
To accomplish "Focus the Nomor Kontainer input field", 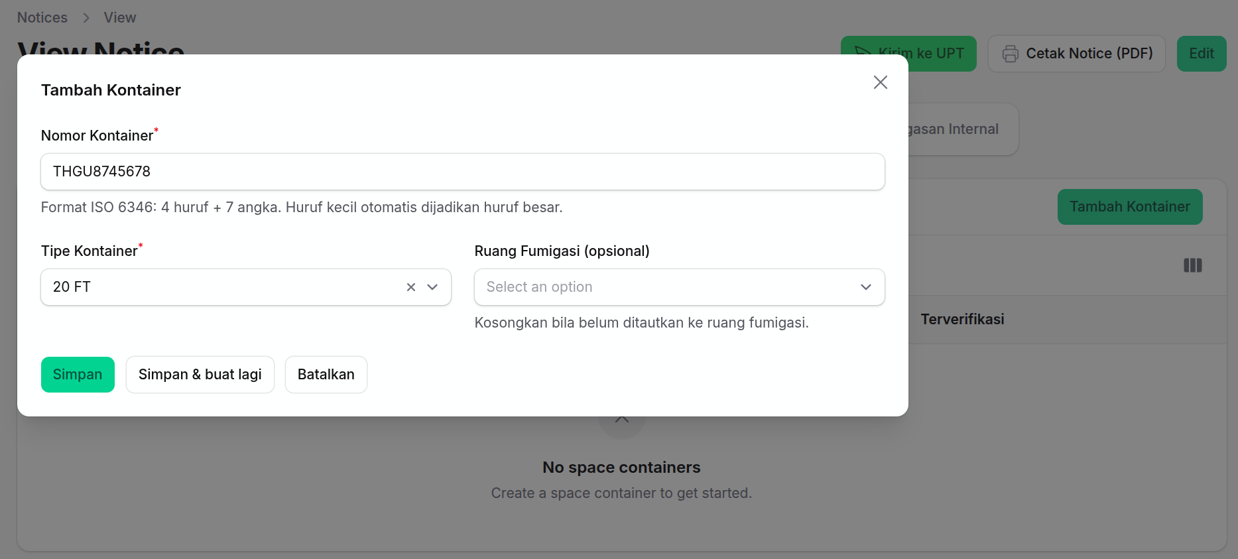I will pyautogui.click(x=463, y=172).
